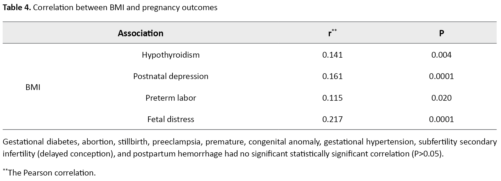Select the "Postnatal depression" row entry

point(171,76)
